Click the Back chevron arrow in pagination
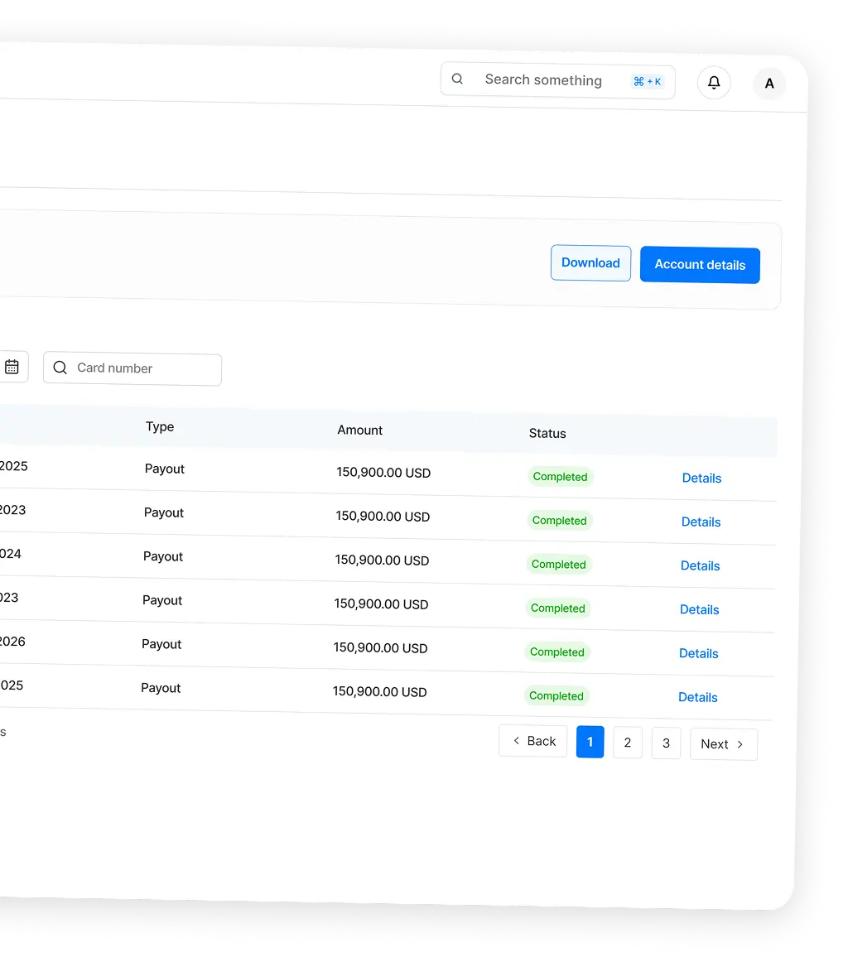 517,740
